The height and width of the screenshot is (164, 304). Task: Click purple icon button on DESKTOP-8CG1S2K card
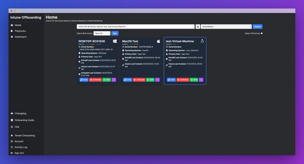point(114,80)
